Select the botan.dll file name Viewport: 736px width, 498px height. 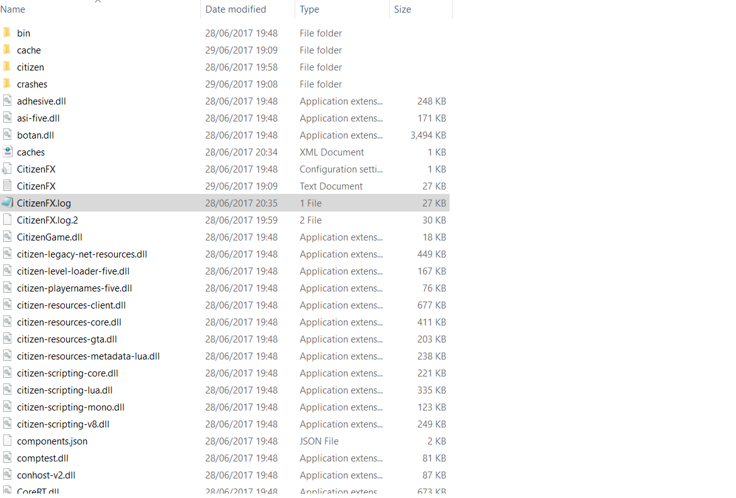[35, 135]
